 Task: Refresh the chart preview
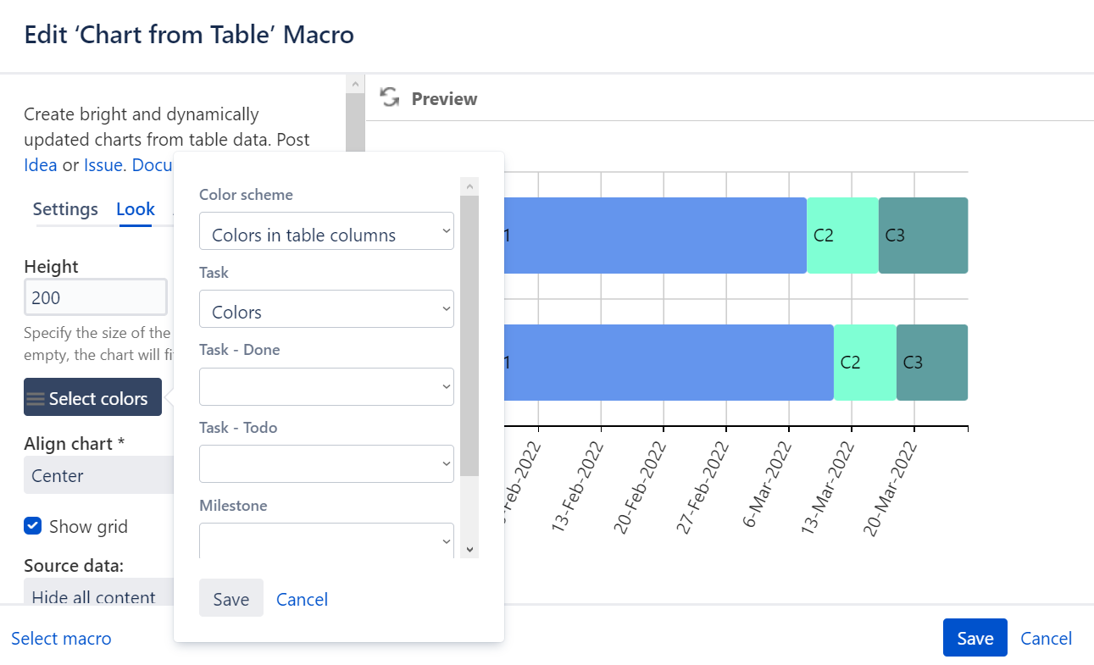[x=389, y=98]
